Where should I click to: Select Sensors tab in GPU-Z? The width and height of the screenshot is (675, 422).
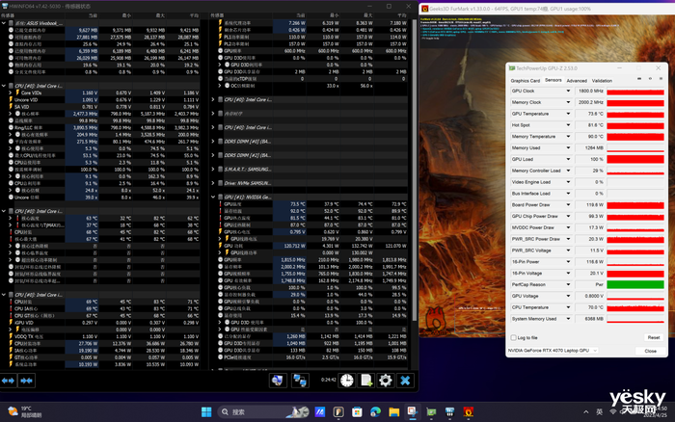point(553,80)
